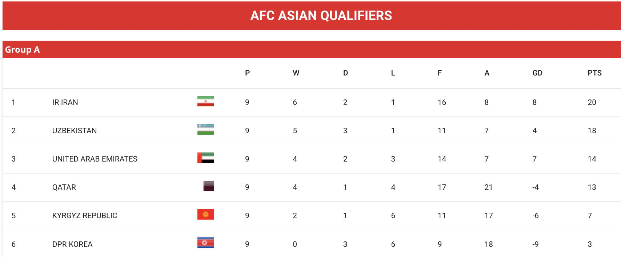The image size is (621, 257).
Task: Open the KYRGYZ REPUBLIC team entry
Action: (85, 216)
